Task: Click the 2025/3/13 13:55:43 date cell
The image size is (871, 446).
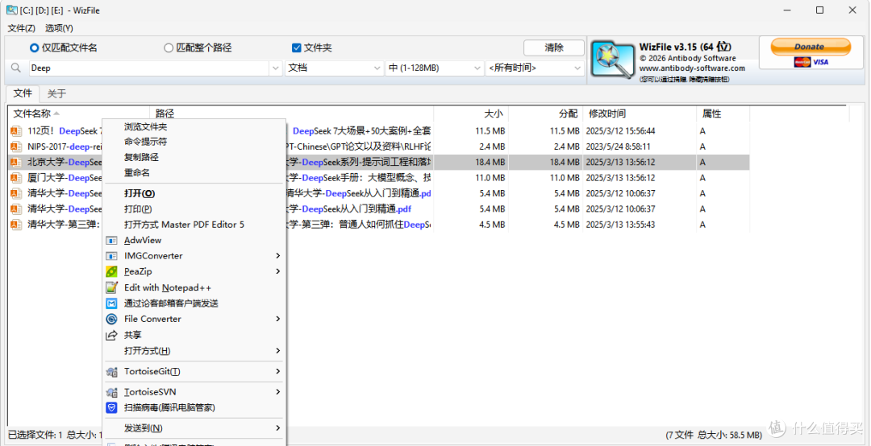Action: (620, 225)
